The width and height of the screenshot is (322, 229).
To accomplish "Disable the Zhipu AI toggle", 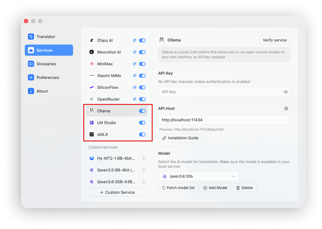I will pyautogui.click(x=142, y=41).
